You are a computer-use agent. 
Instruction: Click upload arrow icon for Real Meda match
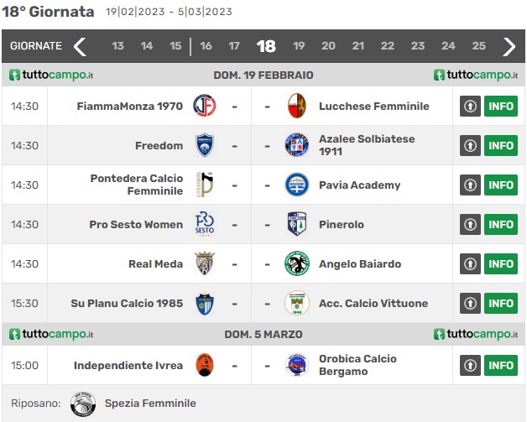click(470, 263)
